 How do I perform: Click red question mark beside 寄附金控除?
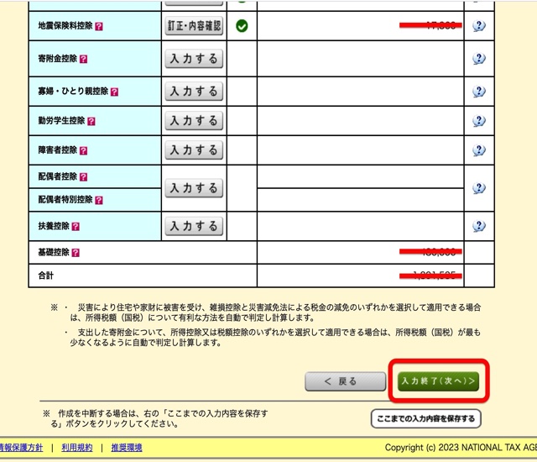tap(83, 60)
